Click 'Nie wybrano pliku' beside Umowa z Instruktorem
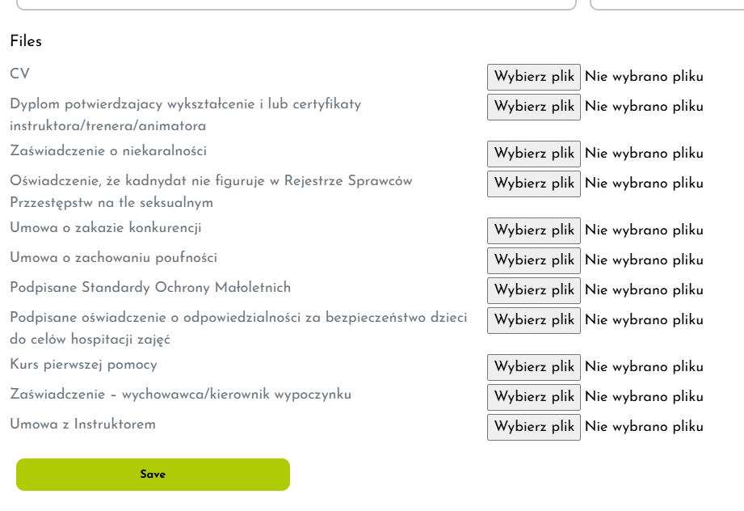Viewport: 744px width, 511px height. tap(644, 427)
